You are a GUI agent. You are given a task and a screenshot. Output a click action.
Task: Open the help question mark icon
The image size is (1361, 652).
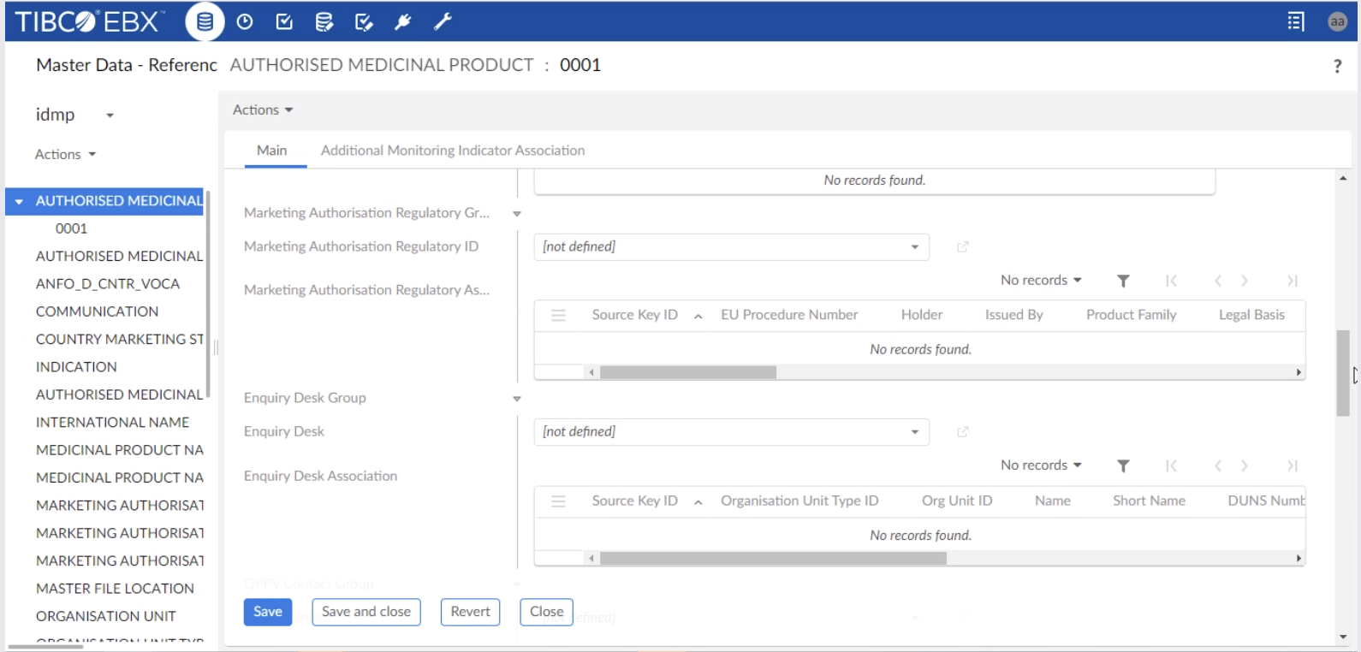[x=1337, y=66]
